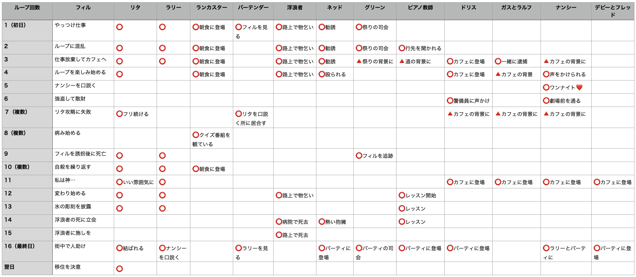Viewport: 636px width, 277px height.
Task: Click the red circle before フィルを追跡
Action: 359,156
